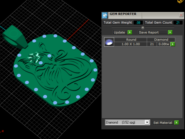Click the Save Report label
This screenshot has height=139, width=185.
(x=153, y=32)
